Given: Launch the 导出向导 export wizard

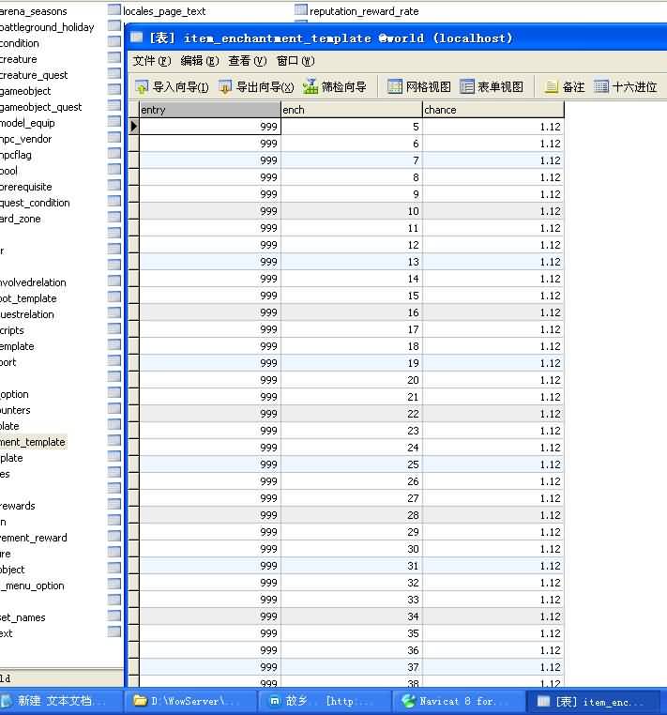Looking at the screenshot, I should (x=256, y=86).
